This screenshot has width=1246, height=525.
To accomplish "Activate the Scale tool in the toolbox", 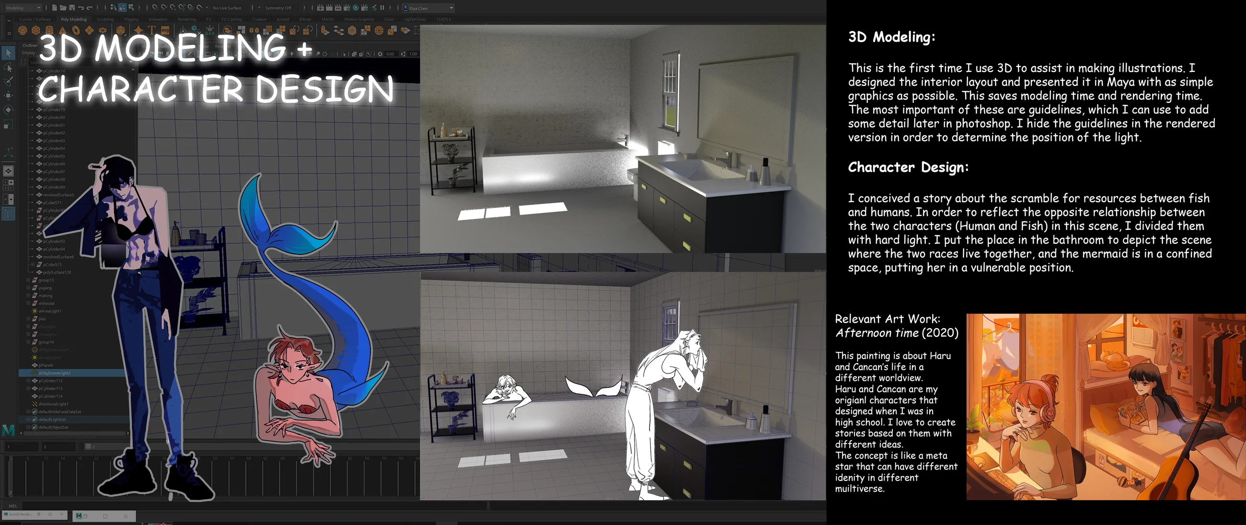I will tap(8, 124).
